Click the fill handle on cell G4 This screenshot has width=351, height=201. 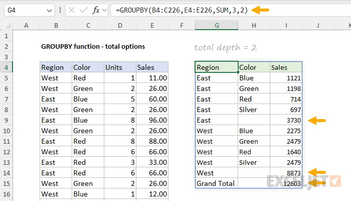(x=238, y=72)
